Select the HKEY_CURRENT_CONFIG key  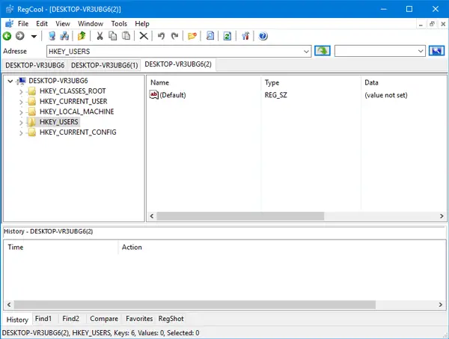(x=78, y=132)
